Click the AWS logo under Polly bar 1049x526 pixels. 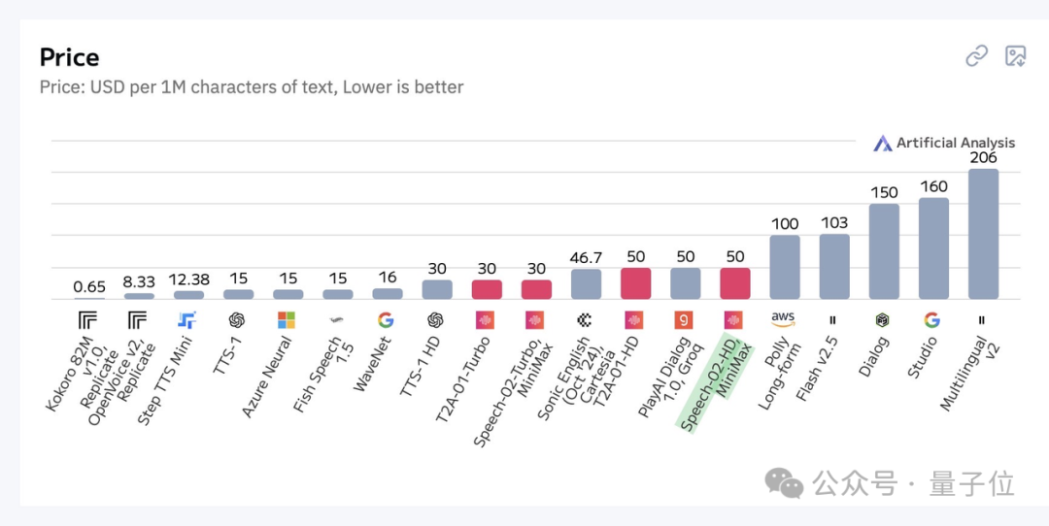coord(784,320)
